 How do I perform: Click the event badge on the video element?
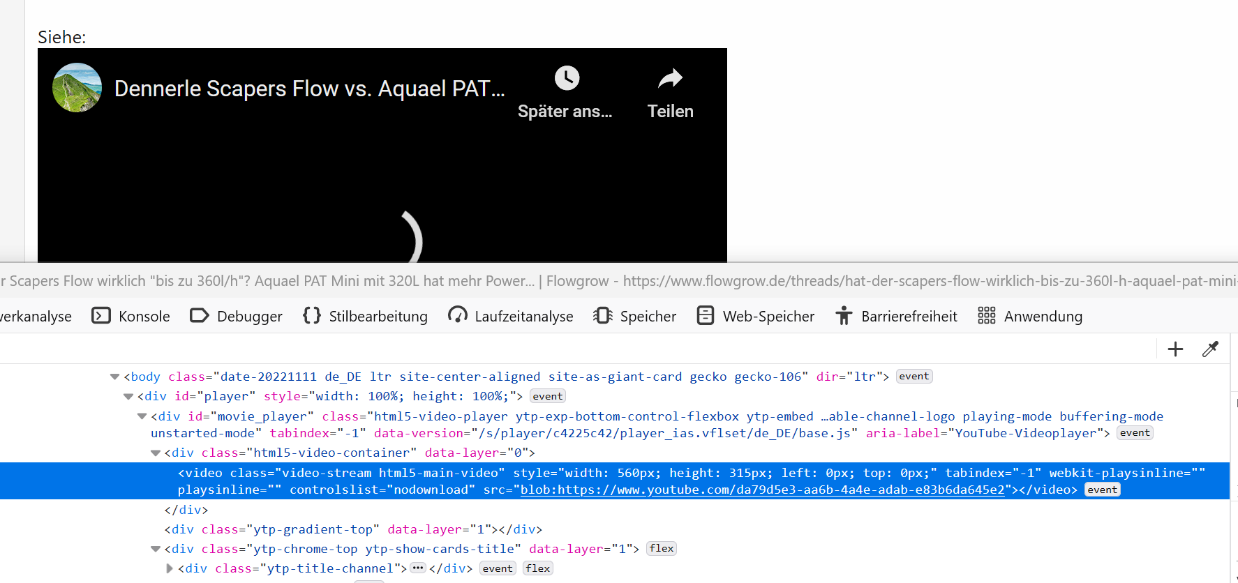click(x=1103, y=490)
